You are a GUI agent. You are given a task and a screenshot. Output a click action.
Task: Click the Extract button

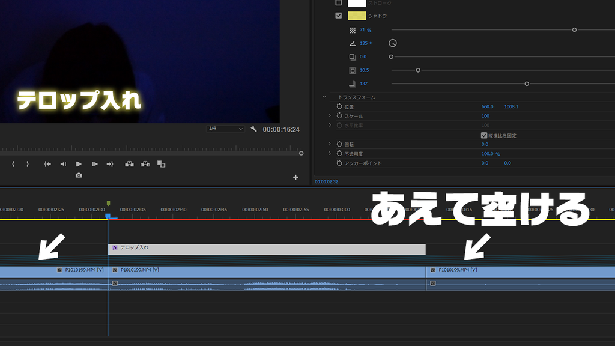click(145, 164)
